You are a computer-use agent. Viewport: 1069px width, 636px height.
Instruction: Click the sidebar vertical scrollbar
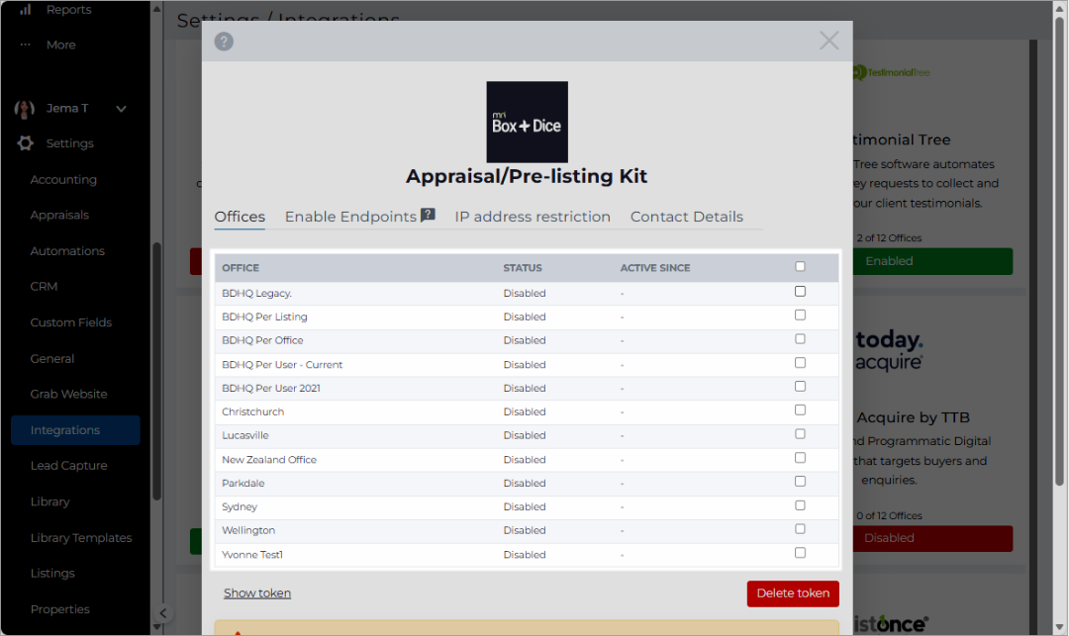pos(156,371)
